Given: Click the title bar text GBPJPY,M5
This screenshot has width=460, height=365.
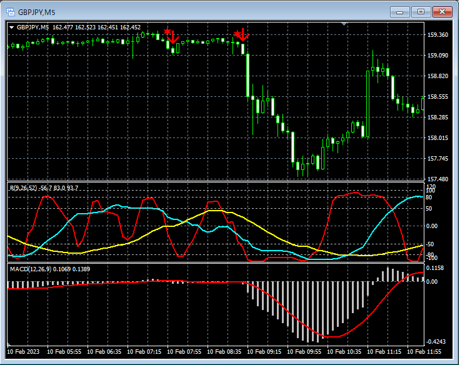Looking at the screenshot, I should tap(37, 11).
